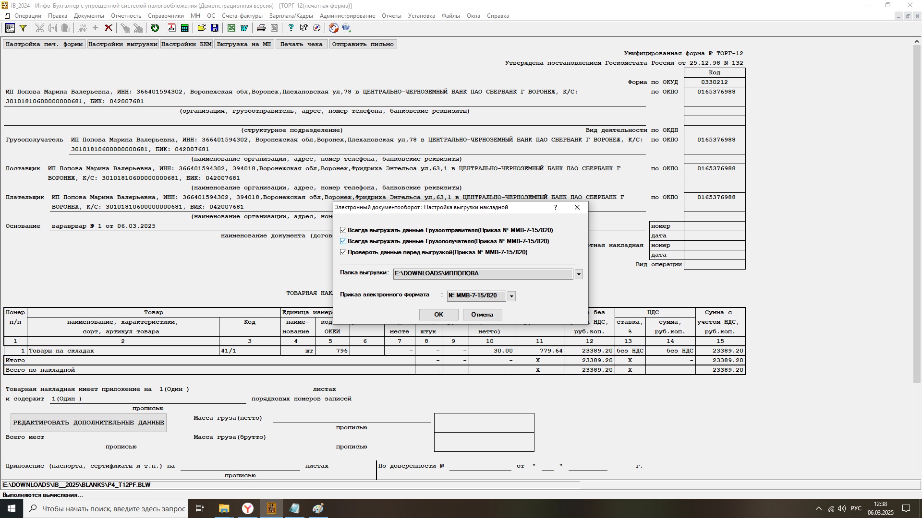Click the blue question mark help icon

(x=291, y=28)
